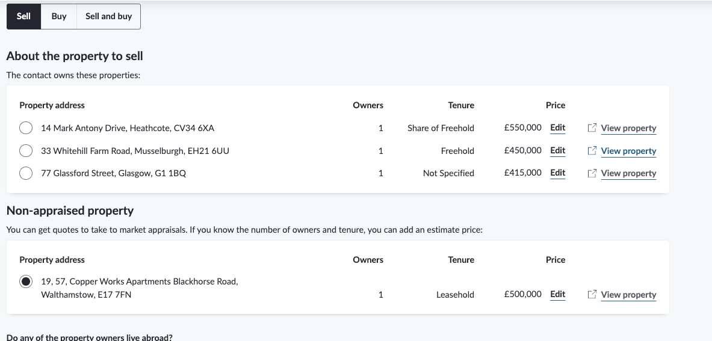Edit the £500,000 leasehold price
This screenshot has height=341, width=712.
point(557,294)
